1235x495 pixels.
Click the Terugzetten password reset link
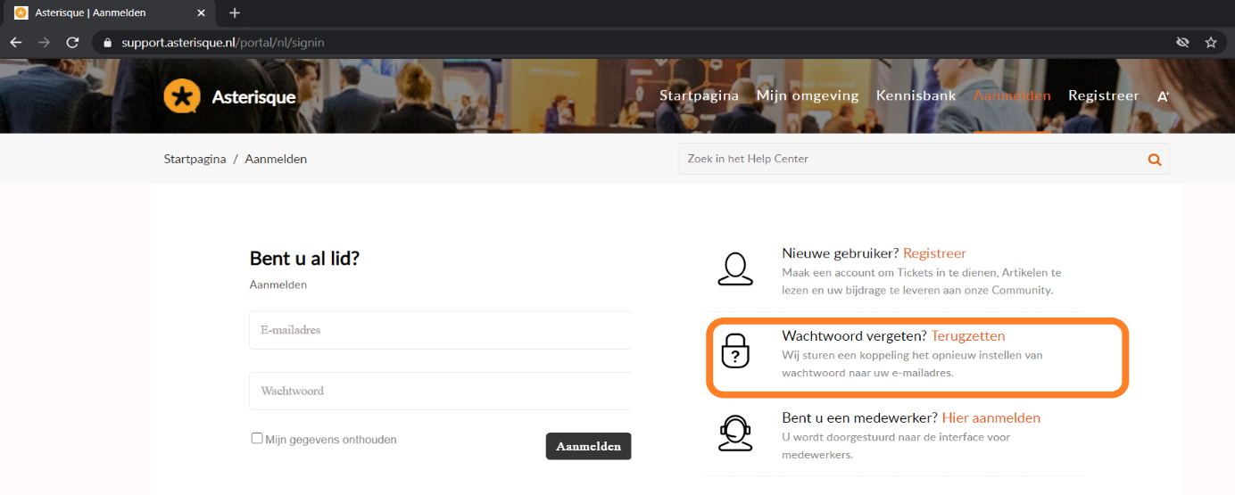tap(967, 336)
